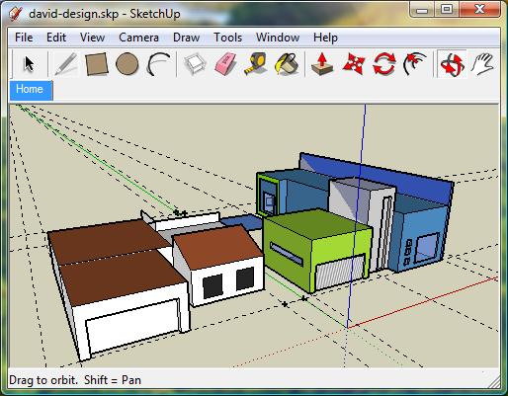Screen dimensions: 508x396
Task: Click the Orbit tool icon
Action: point(452,64)
